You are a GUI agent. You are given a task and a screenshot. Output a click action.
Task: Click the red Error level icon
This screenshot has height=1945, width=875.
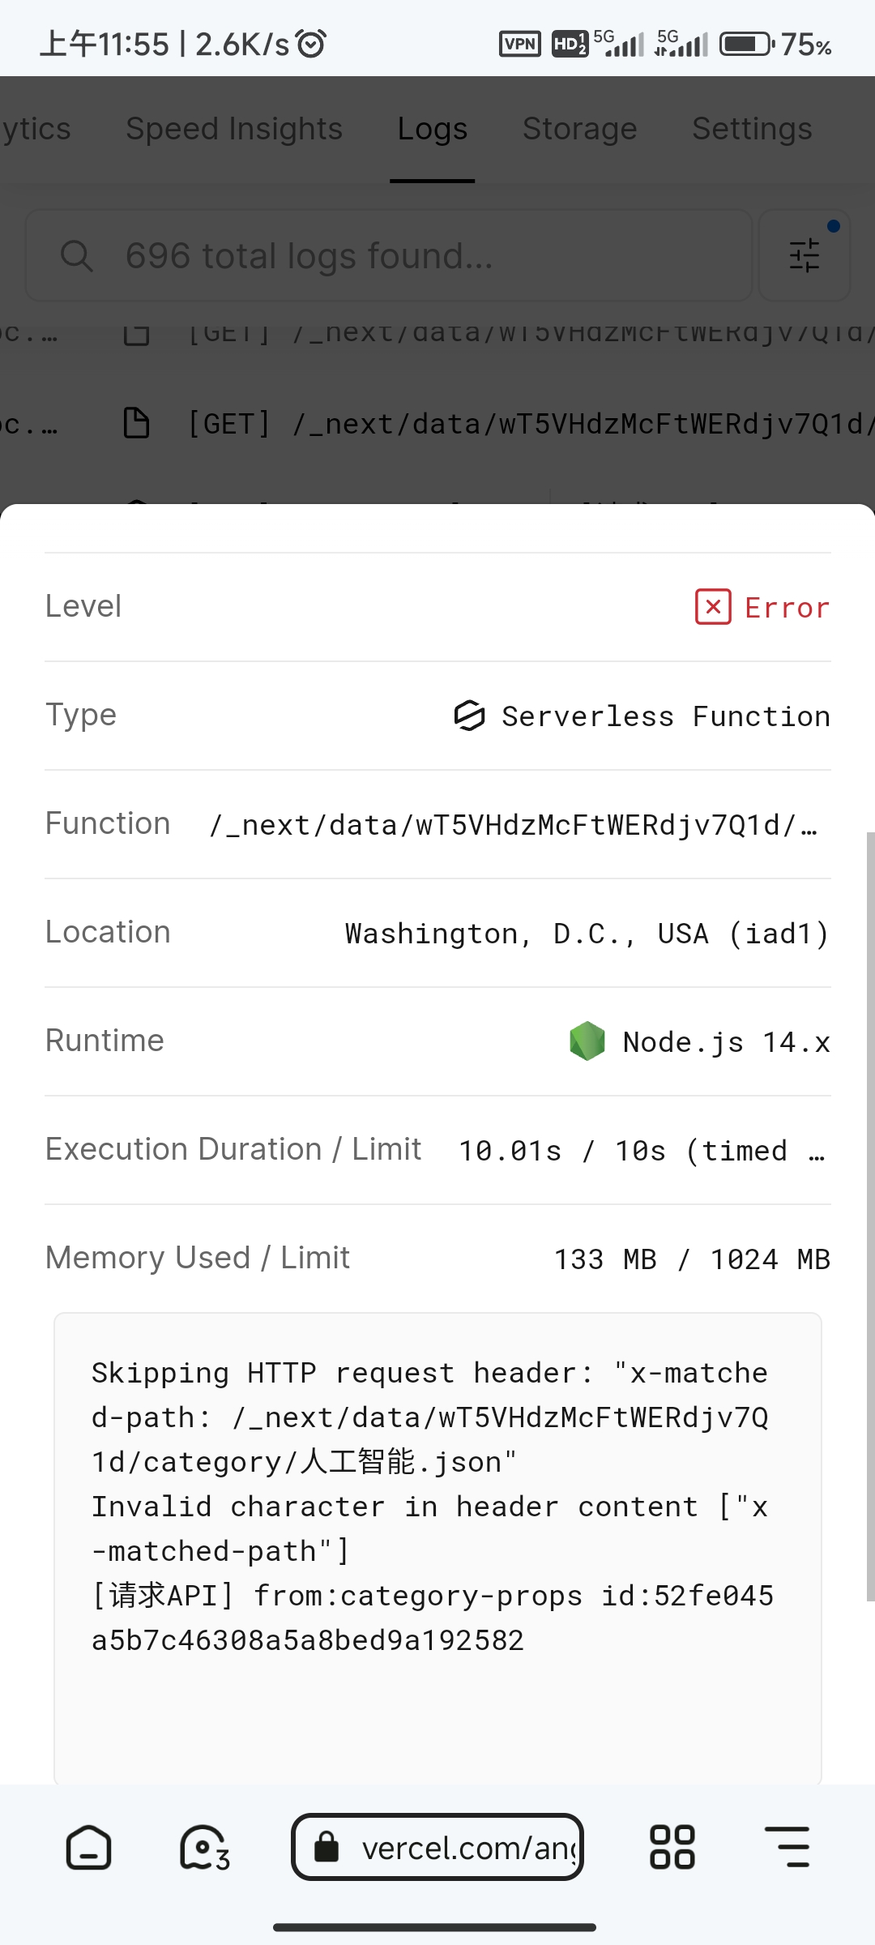713,607
